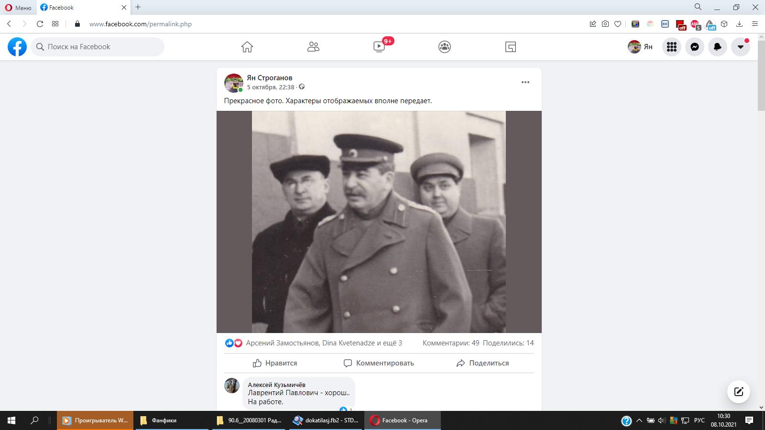Open the volume speaker tray icon
The image size is (765, 430).
click(x=662, y=420)
